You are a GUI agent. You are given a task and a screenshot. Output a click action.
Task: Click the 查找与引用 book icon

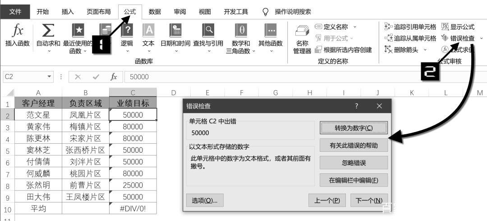point(208,31)
